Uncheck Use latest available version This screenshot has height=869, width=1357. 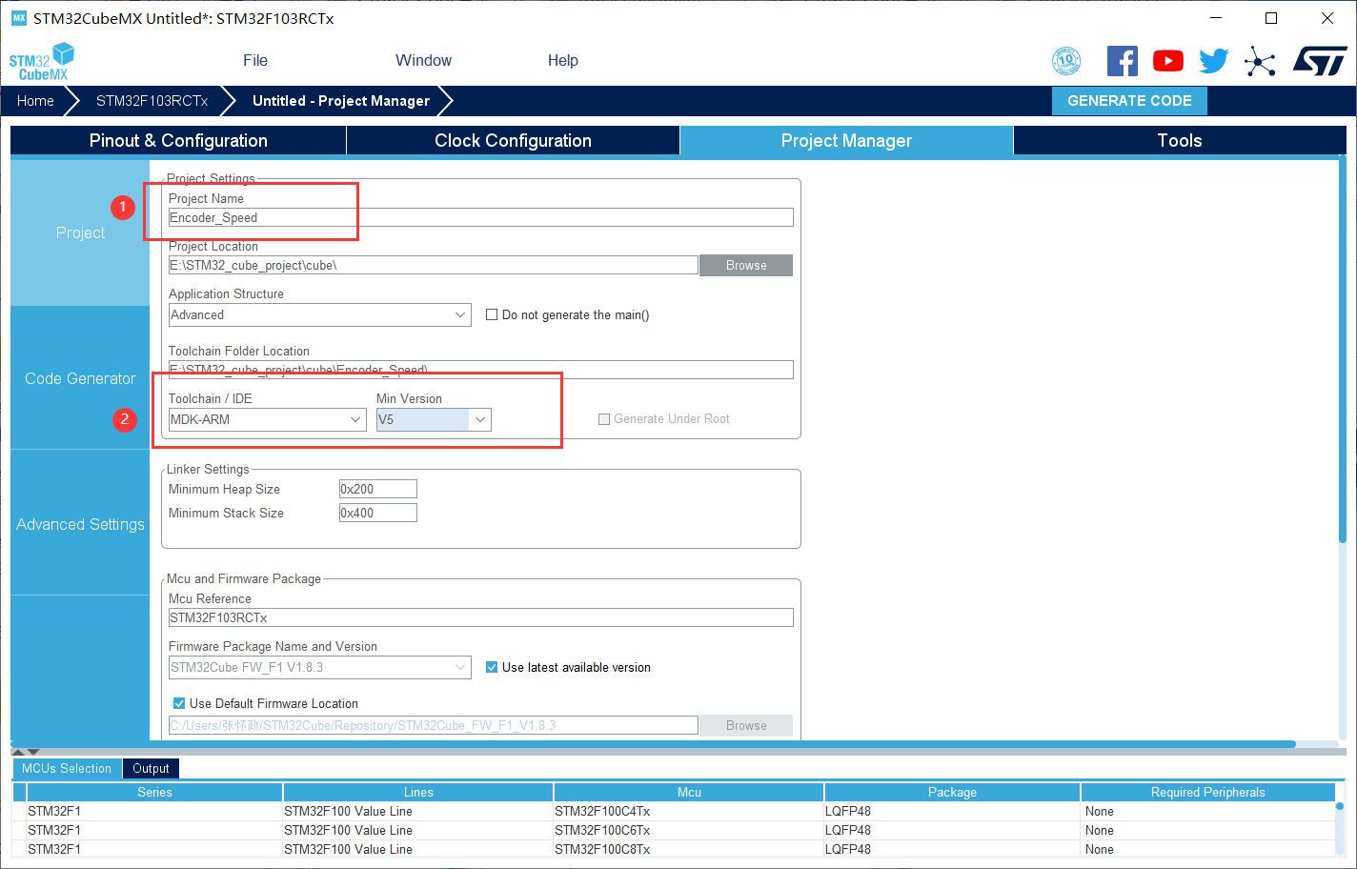pyautogui.click(x=492, y=667)
